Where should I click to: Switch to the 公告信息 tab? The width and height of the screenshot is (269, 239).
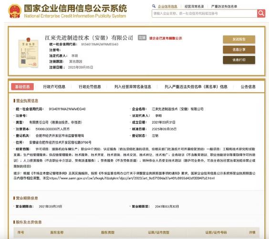tap(248, 87)
